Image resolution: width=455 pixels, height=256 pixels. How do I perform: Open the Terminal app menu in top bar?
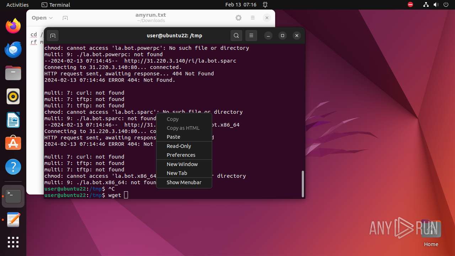pyautogui.click(x=56, y=5)
